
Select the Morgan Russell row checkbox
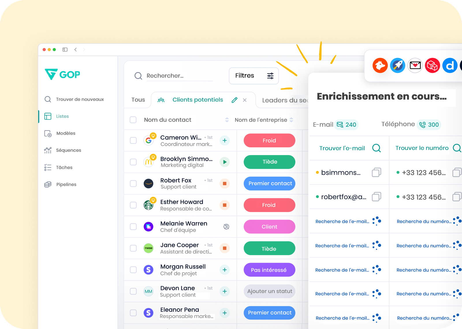pos(133,270)
